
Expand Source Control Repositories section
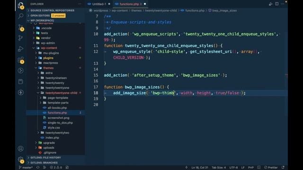[x=52, y=10]
